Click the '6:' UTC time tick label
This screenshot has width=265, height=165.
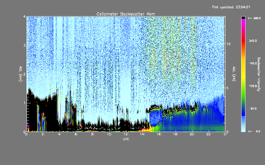76,134
